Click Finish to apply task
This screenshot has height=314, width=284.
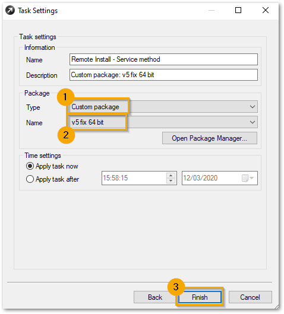tap(200, 297)
